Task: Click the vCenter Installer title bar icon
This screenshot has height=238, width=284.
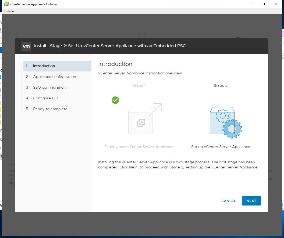Action: click(6, 4)
